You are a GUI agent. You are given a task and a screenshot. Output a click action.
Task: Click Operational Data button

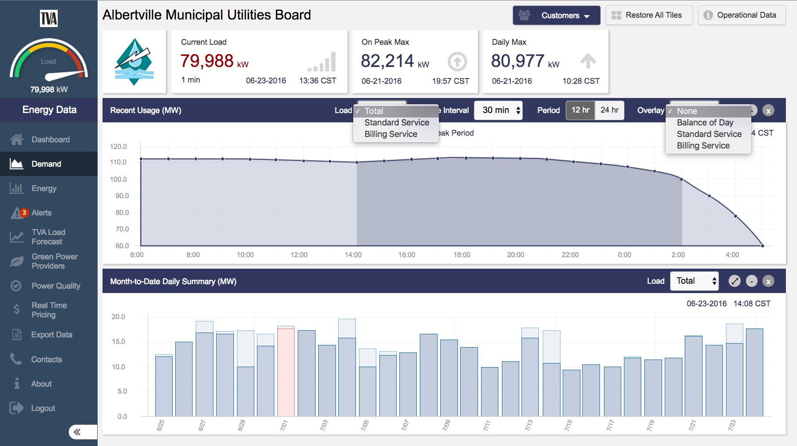pyautogui.click(x=742, y=15)
